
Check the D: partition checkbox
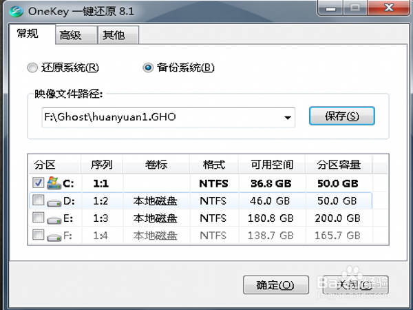click(x=38, y=200)
